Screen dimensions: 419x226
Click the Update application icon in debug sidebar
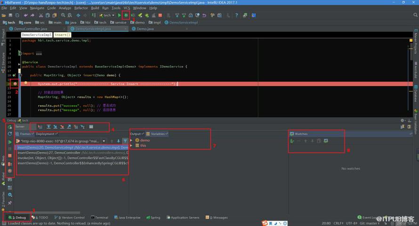[10, 134]
